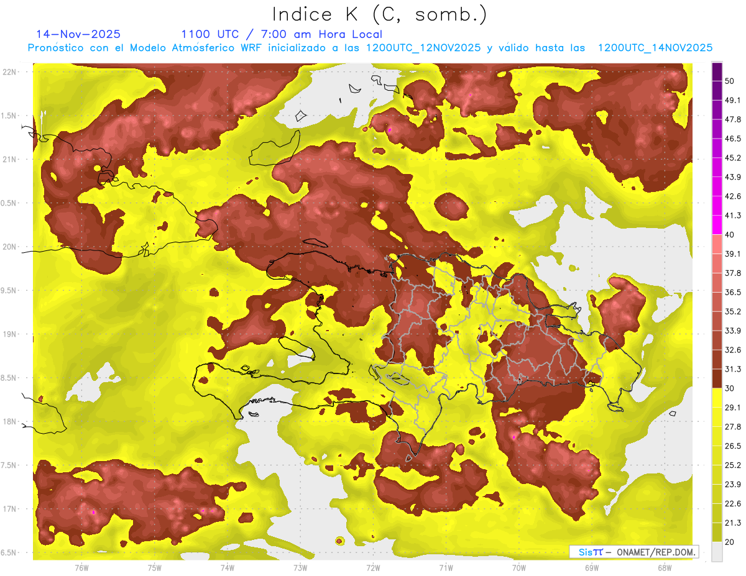Click the legend value '31.3'
746x576 pixels.
(732, 369)
